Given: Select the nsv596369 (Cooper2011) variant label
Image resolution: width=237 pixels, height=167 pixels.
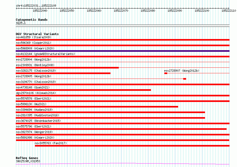Looking at the screenshot, I should click(x=34, y=43).
